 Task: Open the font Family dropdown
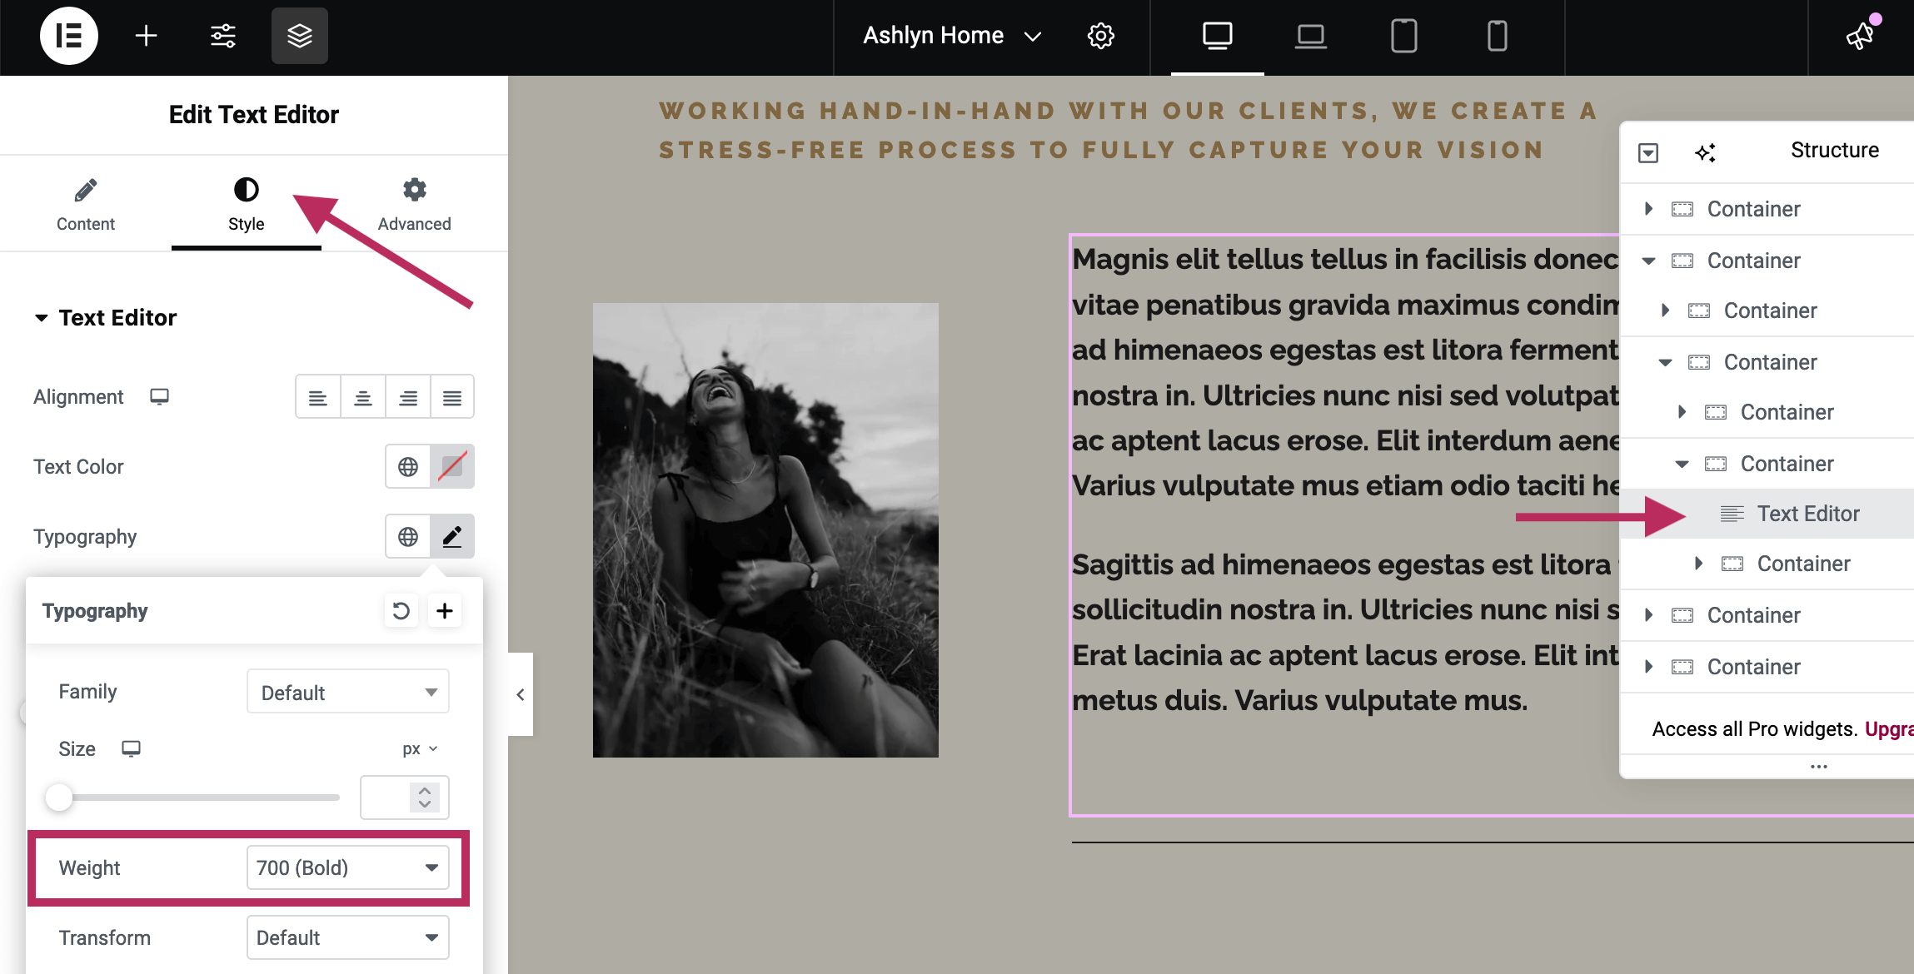click(x=347, y=692)
